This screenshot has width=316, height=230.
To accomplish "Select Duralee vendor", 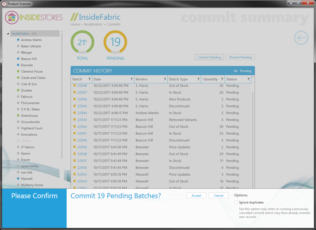I will click(26, 90).
